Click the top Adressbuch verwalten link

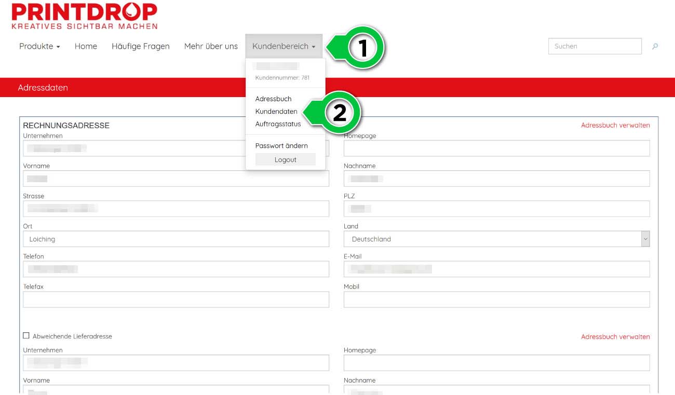tap(615, 125)
